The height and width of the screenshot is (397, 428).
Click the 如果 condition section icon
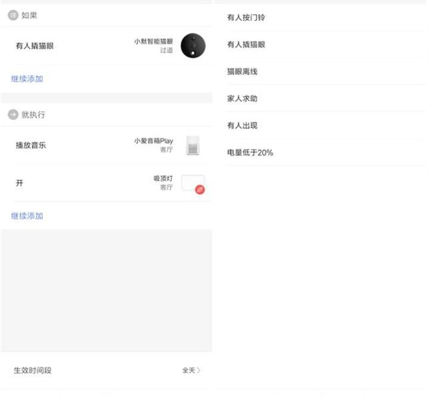point(13,15)
